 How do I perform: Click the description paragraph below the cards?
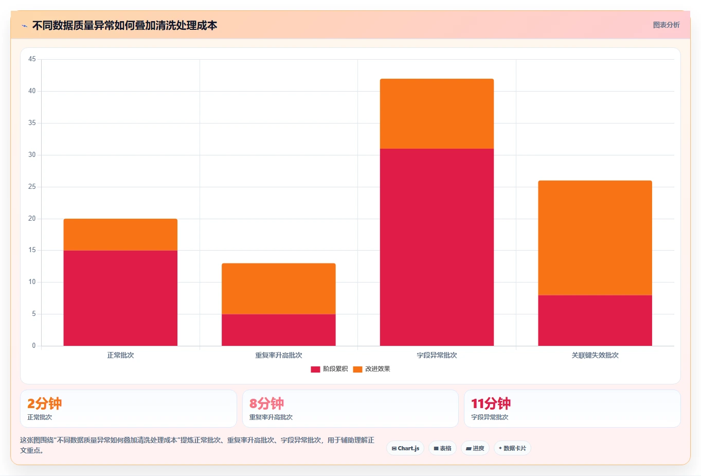(197, 445)
